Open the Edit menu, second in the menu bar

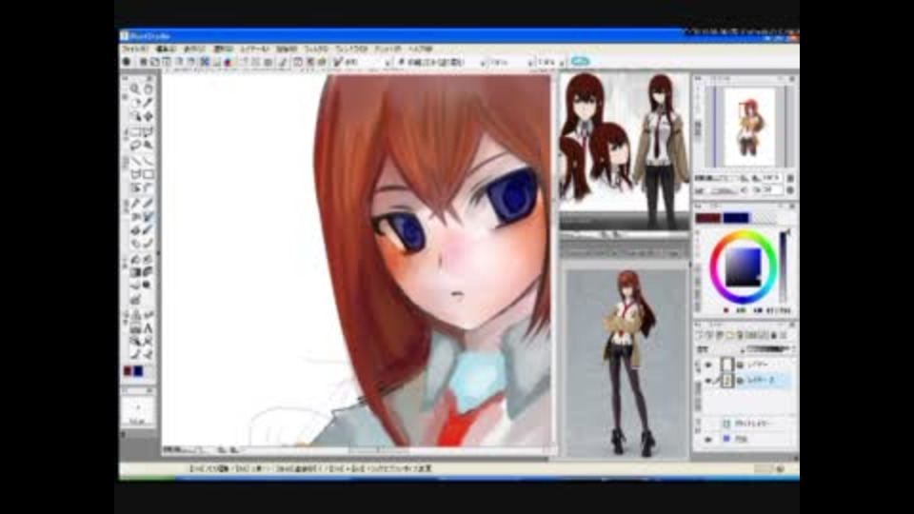(x=166, y=49)
